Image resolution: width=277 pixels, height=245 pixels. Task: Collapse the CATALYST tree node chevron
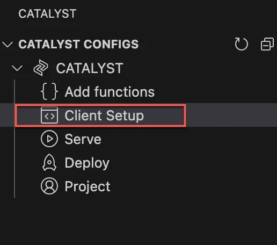pos(17,68)
